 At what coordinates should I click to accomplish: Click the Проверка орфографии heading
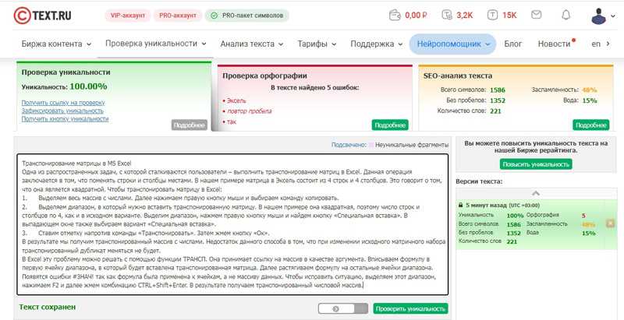click(x=264, y=76)
